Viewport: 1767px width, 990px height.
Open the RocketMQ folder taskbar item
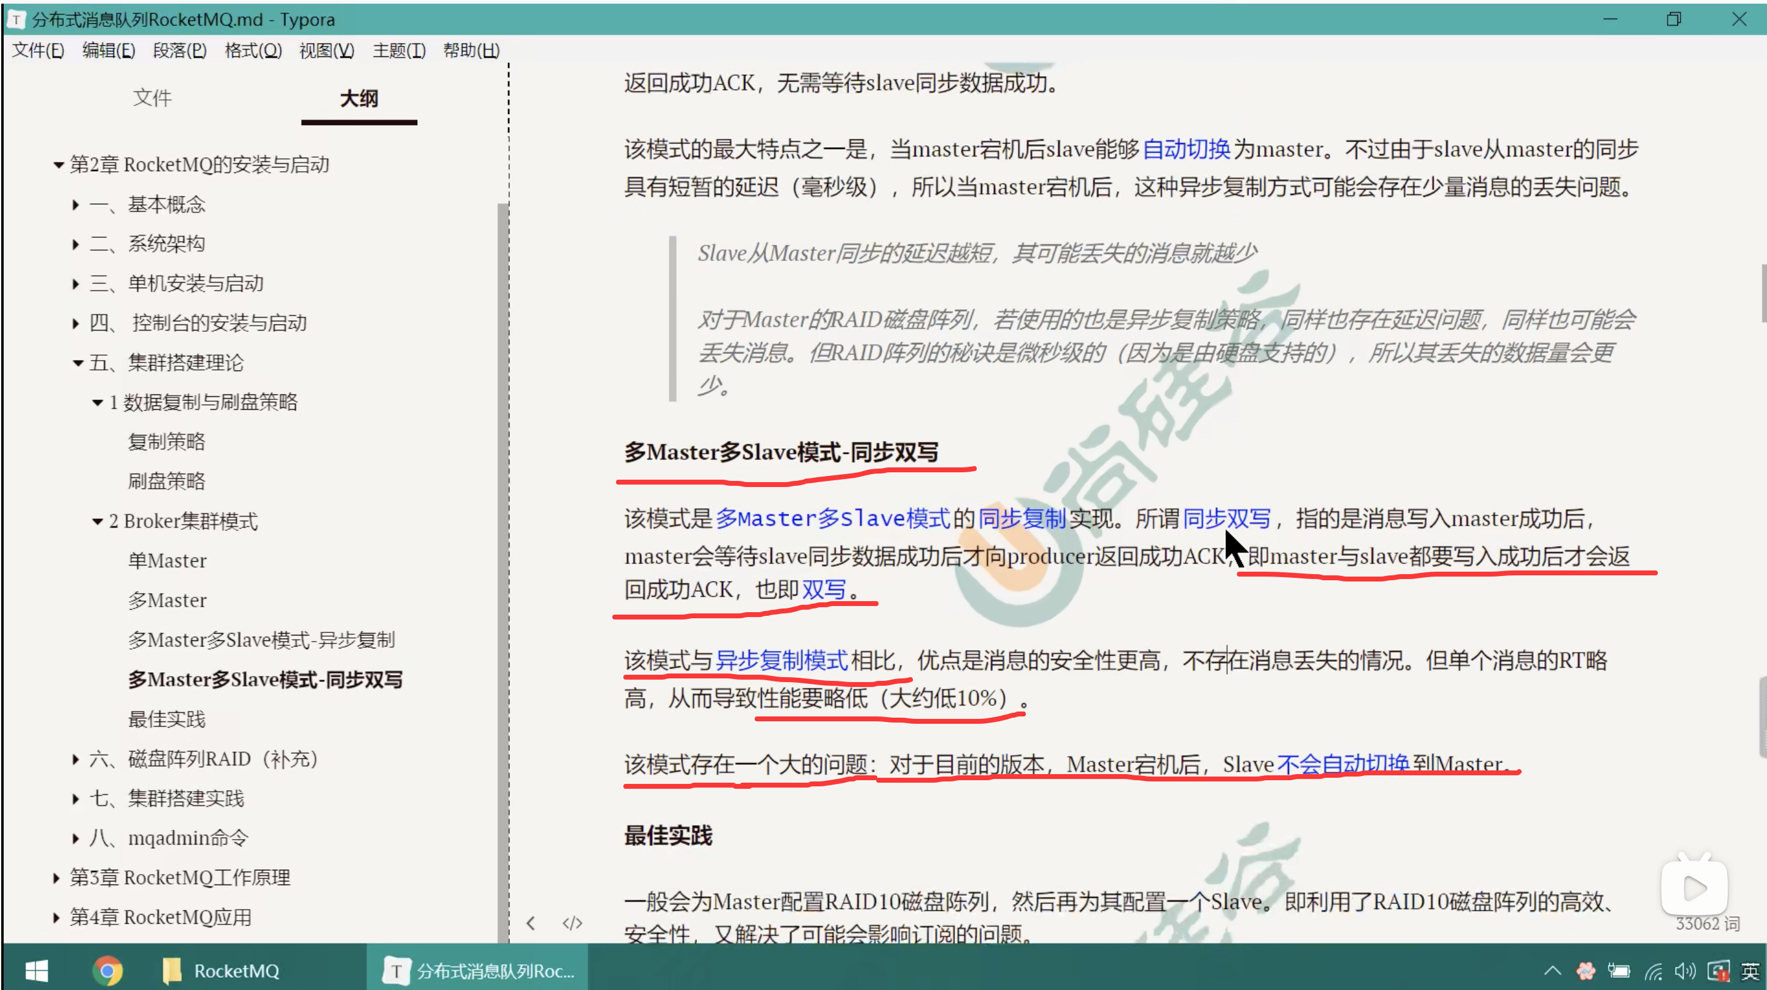pos(221,970)
